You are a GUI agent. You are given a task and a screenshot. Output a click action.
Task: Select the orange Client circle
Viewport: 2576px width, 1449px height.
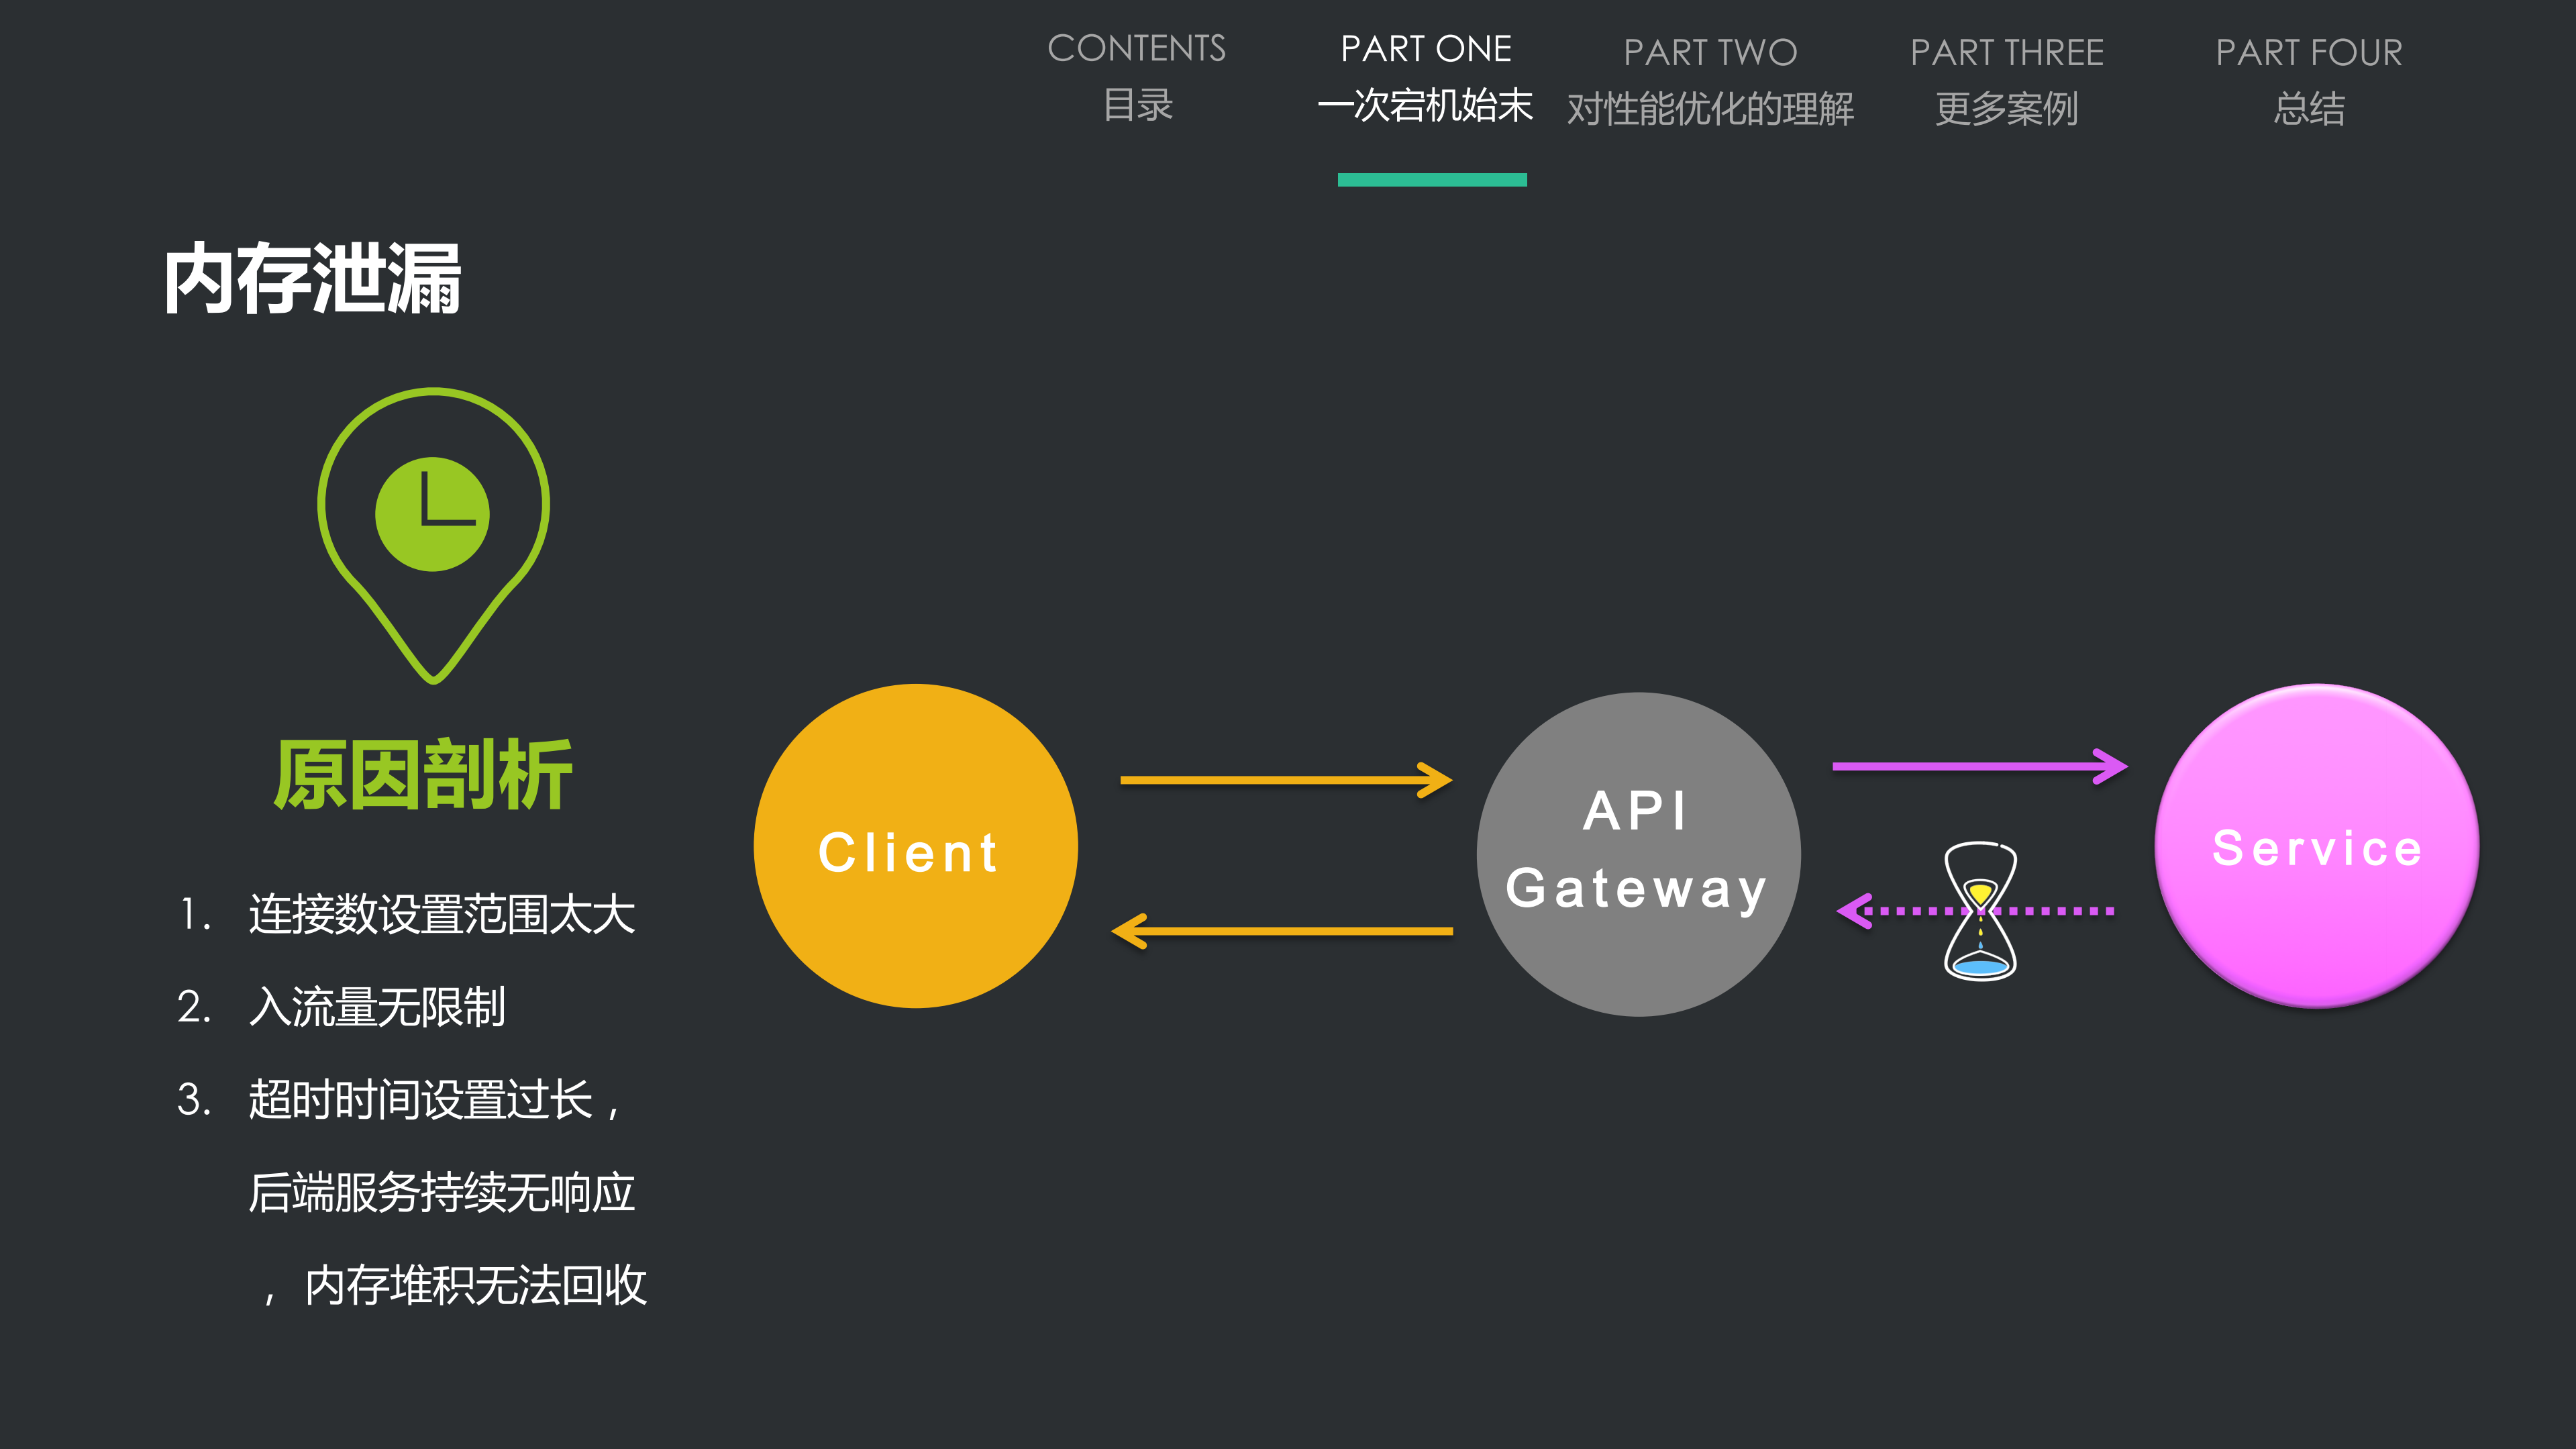point(915,846)
